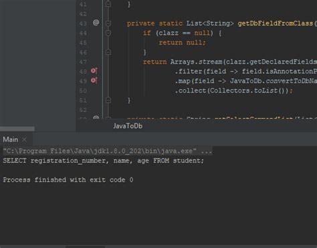Click the getDbFieldFromClass method name
Viewport: 317px width, 248px height.
[x=276, y=23]
